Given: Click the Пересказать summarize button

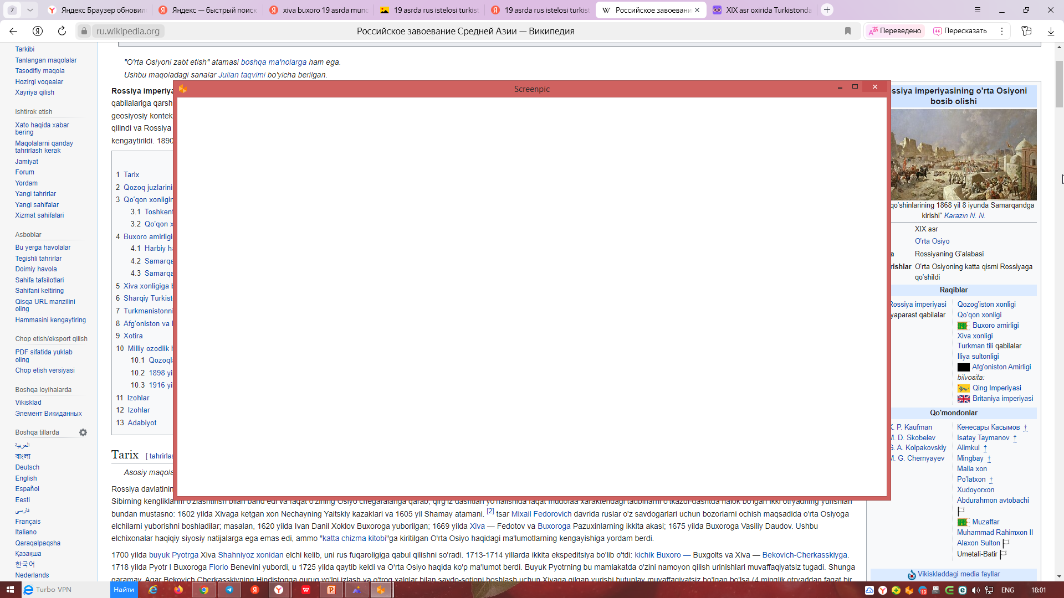Looking at the screenshot, I should (960, 31).
